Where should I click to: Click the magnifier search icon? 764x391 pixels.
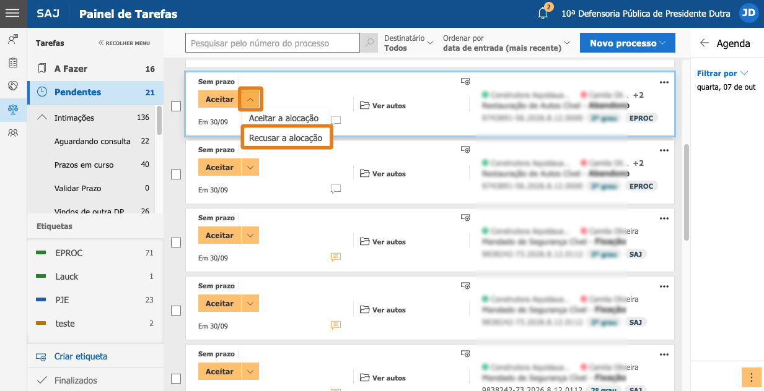369,43
